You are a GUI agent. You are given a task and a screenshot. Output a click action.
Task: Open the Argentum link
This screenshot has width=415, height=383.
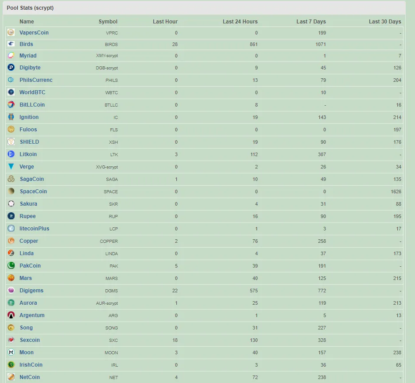click(x=32, y=315)
